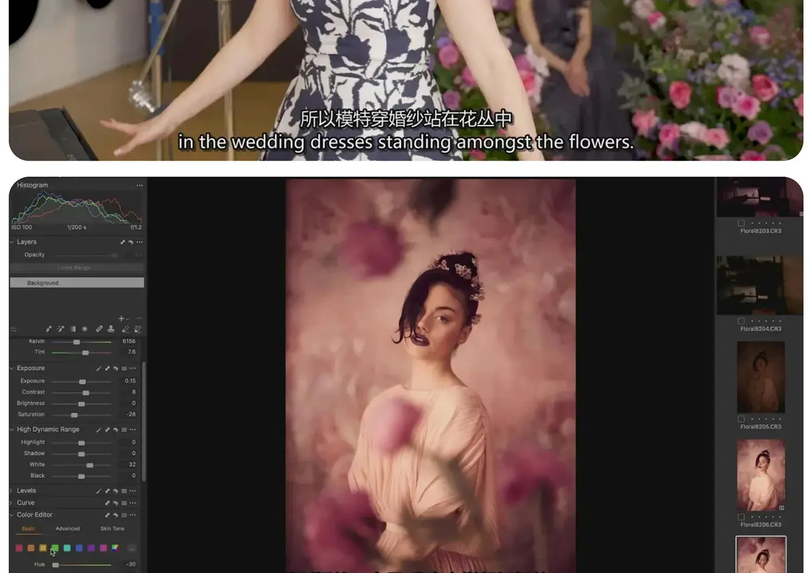Choose the Radial Gradient mask tool

[85, 329]
